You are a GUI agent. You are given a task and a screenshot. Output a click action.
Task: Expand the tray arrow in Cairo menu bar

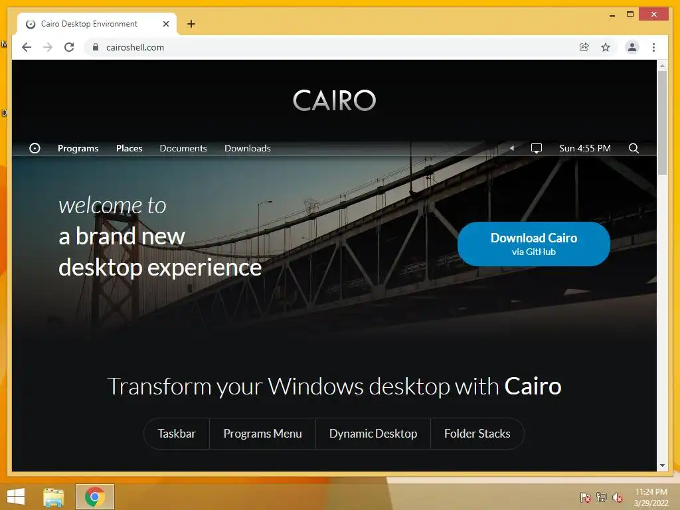[512, 148]
